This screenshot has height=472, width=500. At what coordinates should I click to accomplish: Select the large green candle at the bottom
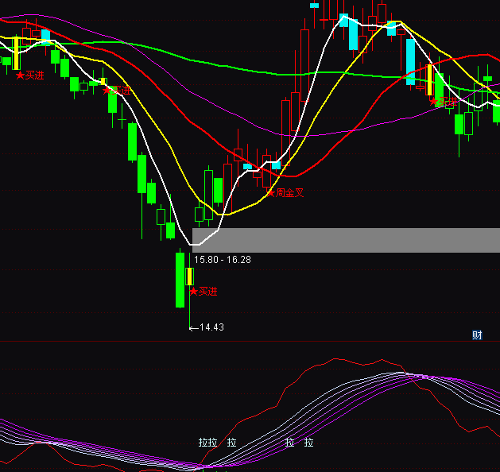tap(180, 279)
